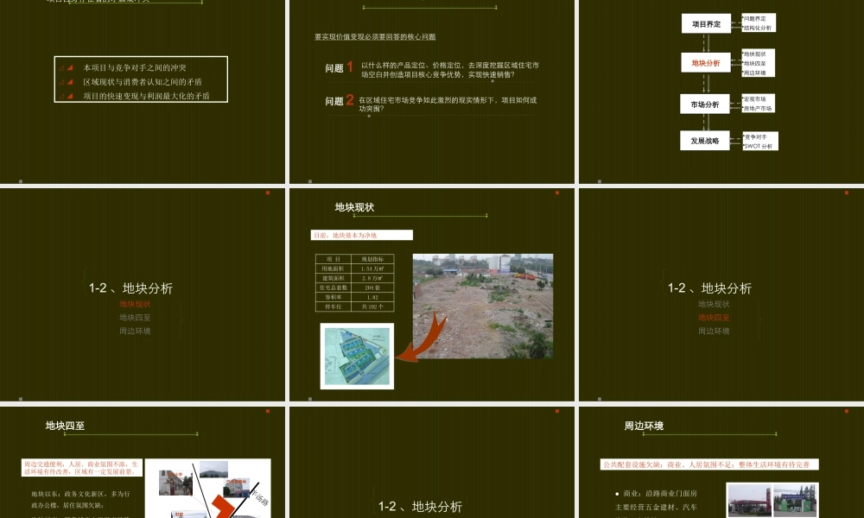Click the 住宅总套数 table cell
The width and height of the screenshot is (864, 518).
click(333, 287)
